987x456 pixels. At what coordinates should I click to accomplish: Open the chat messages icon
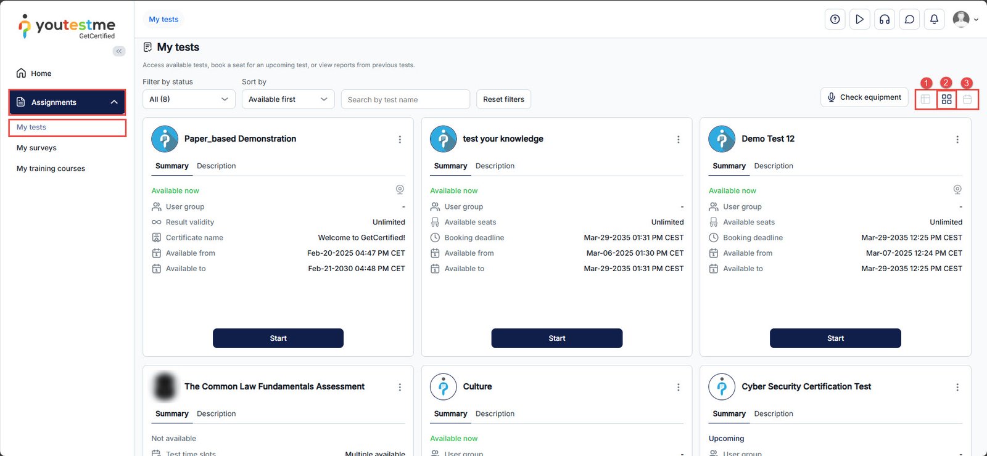(x=909, y=19)
